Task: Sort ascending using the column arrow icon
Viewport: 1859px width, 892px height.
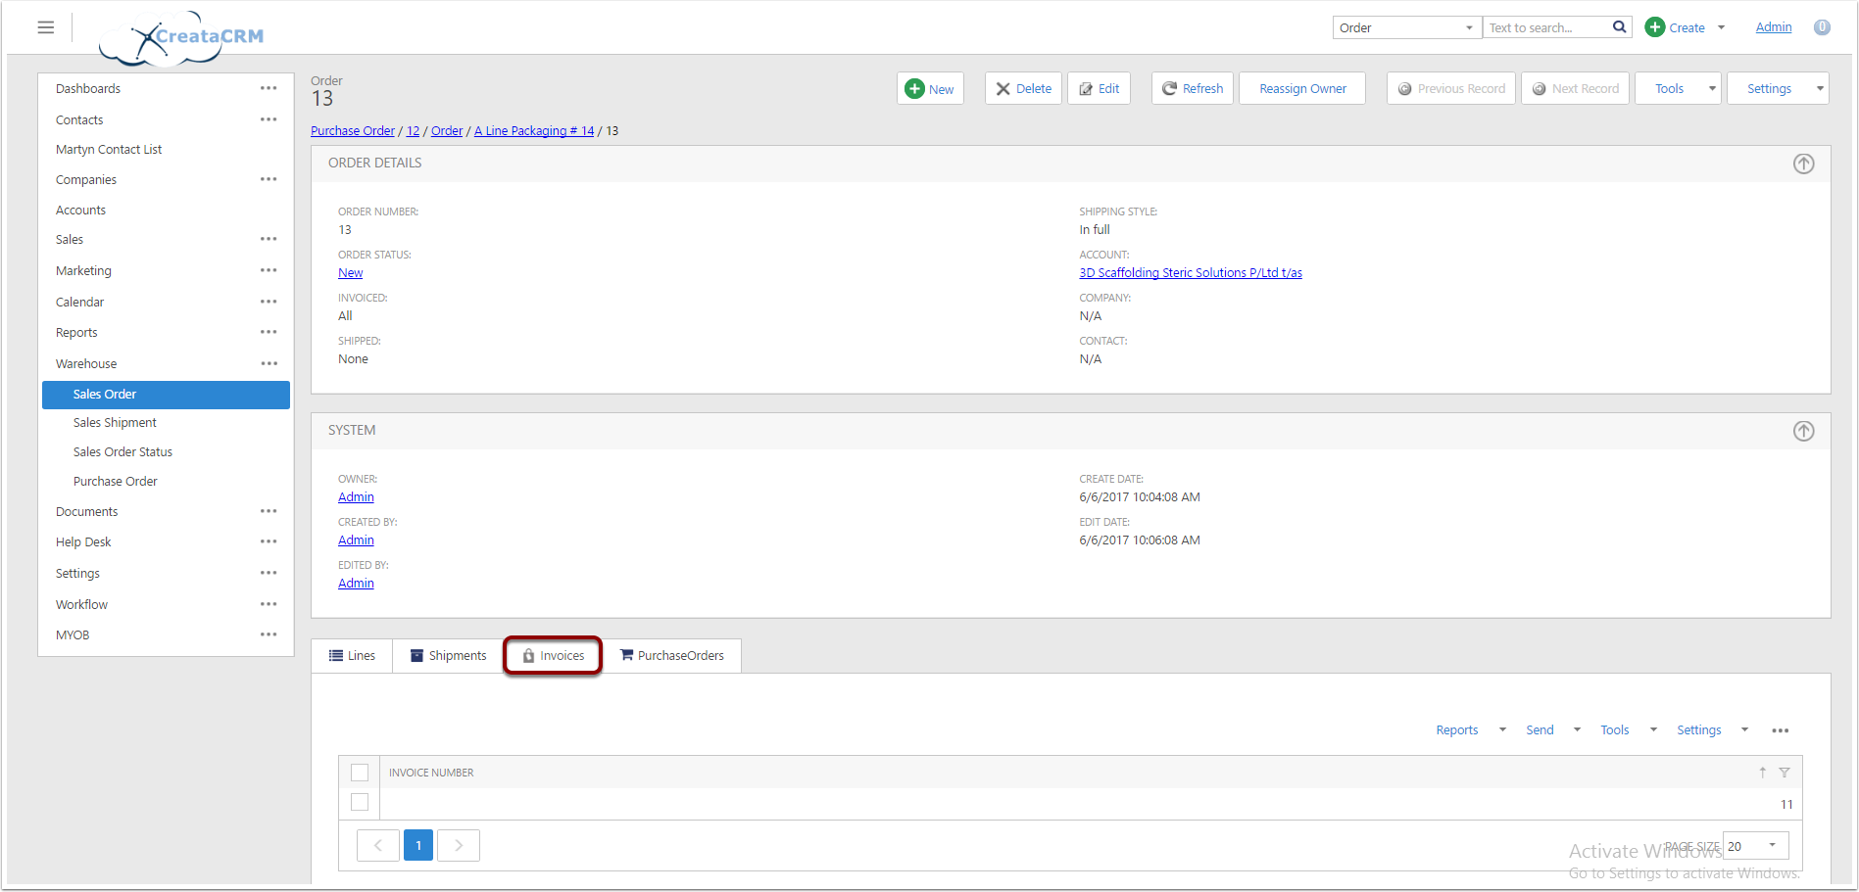Action: (1762, 773)
